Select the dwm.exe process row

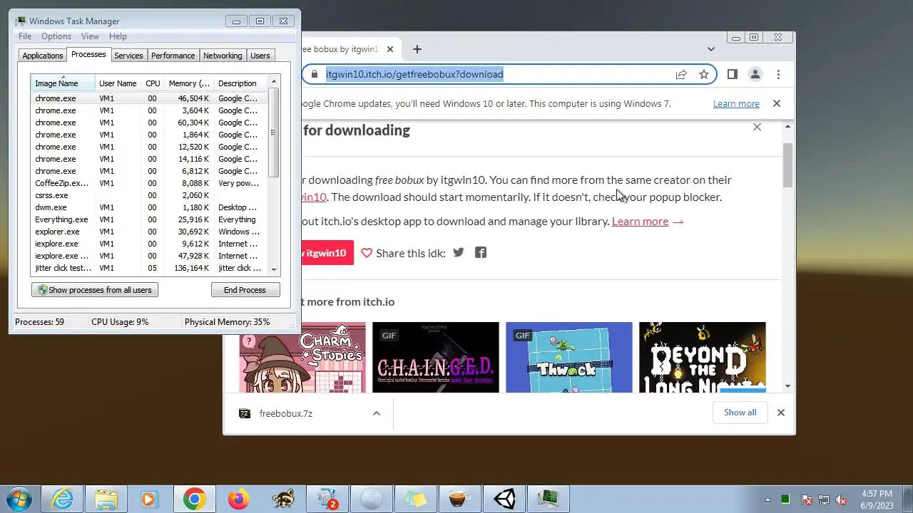click(149, 207)
